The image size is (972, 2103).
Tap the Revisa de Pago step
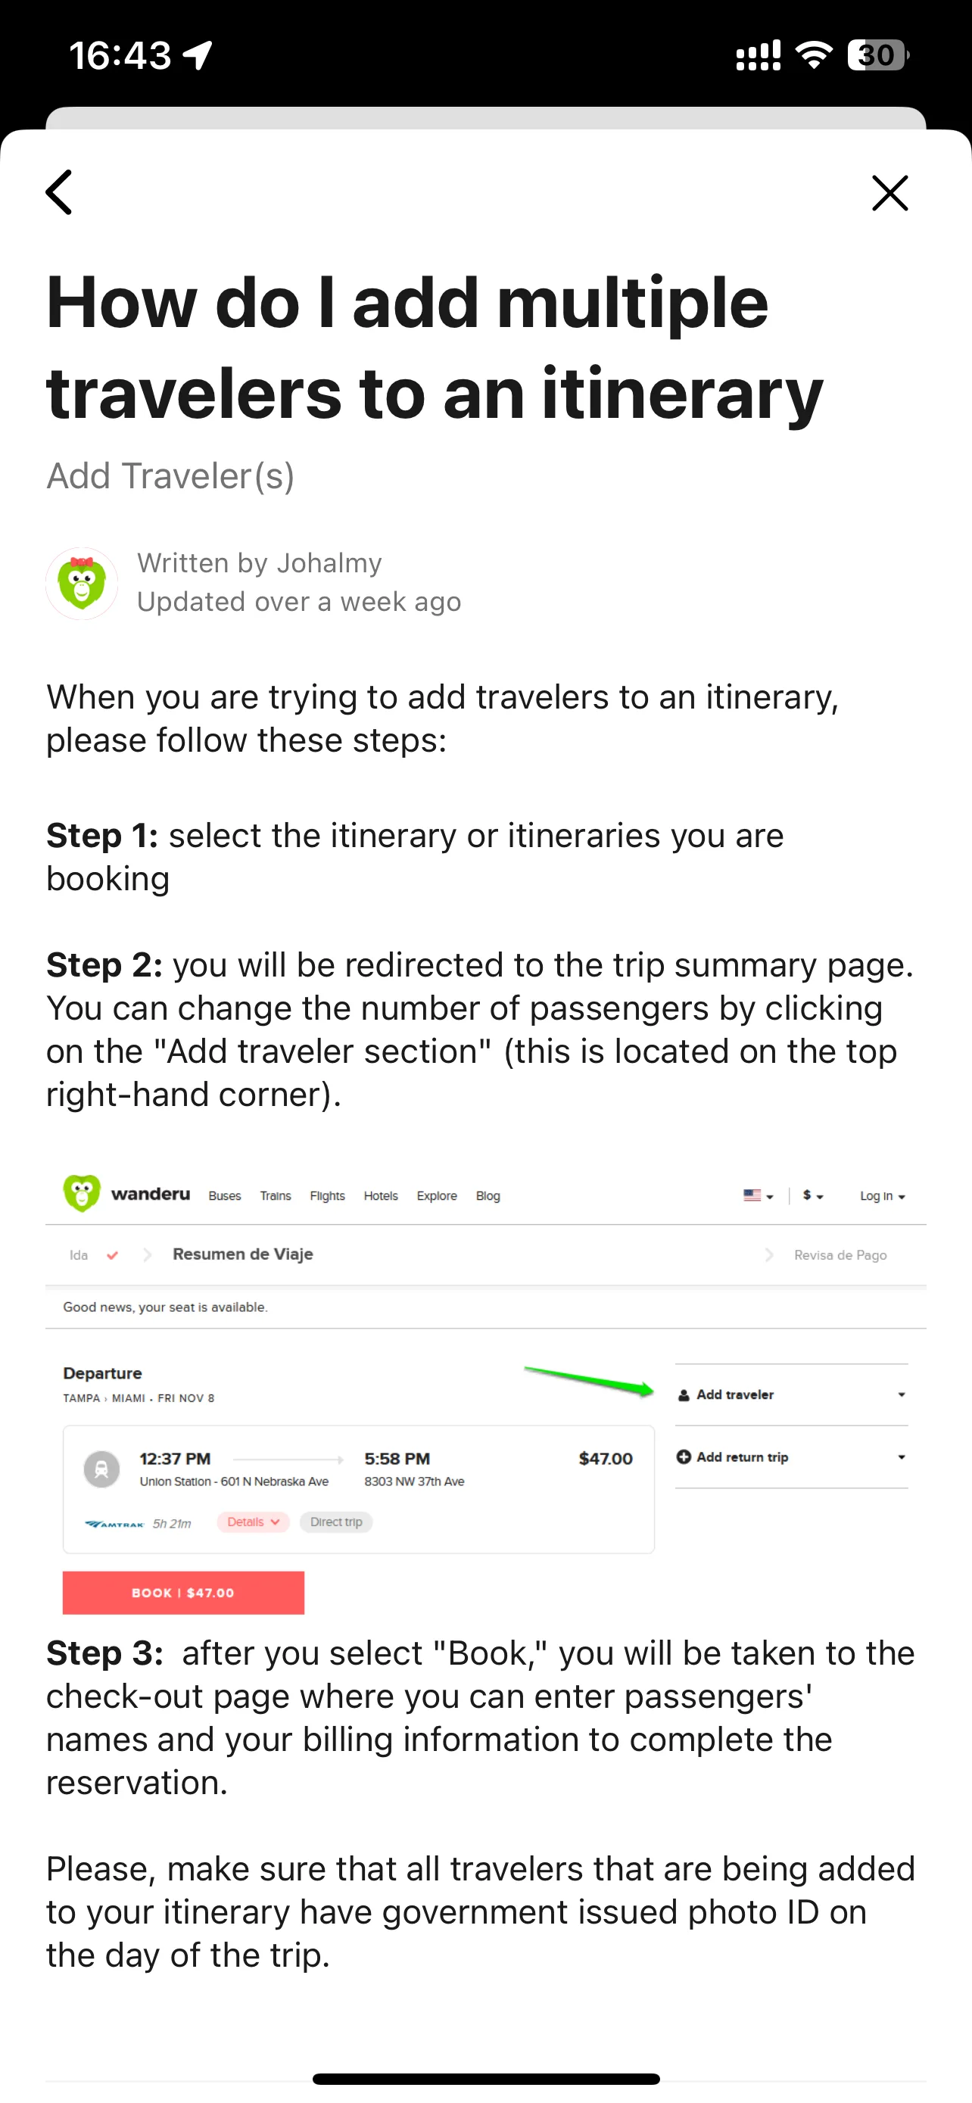[840, 1255]
